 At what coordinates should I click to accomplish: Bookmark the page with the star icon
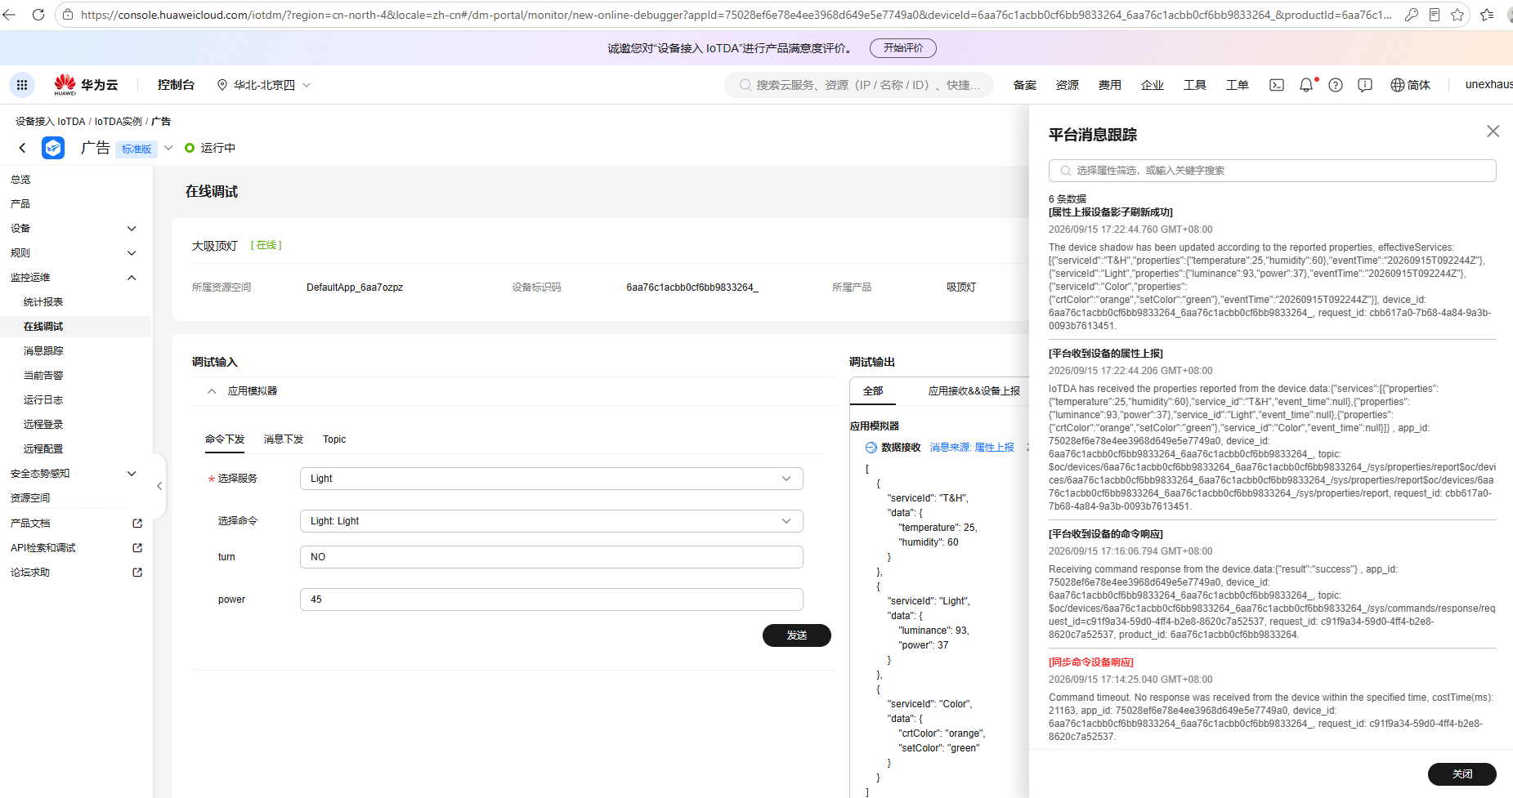1457,15
